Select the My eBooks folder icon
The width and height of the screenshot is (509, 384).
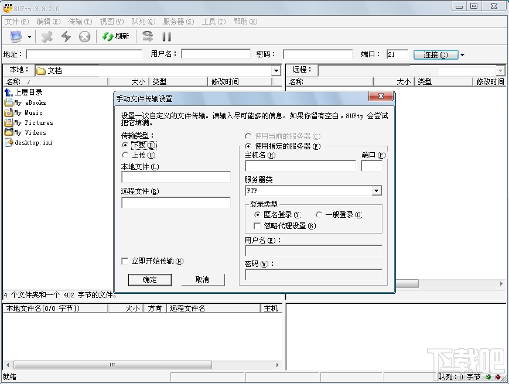pyautogui.click(x=8, y=102)
